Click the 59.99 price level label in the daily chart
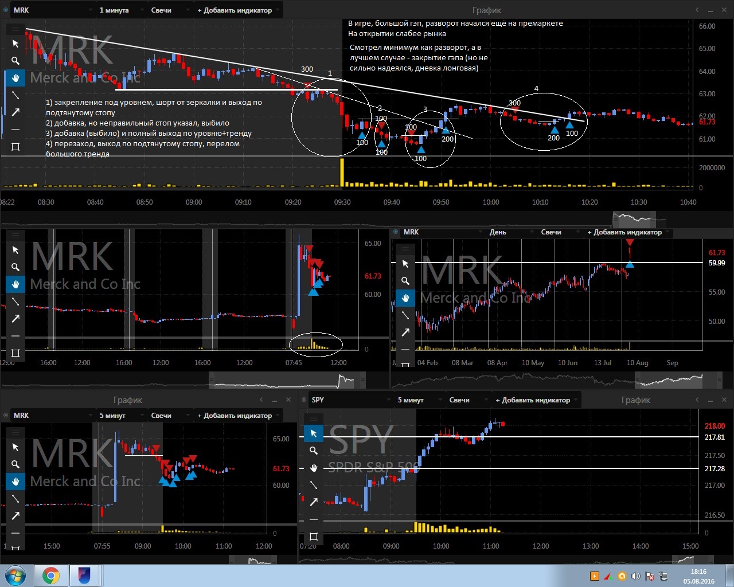Viewport: 734px width, 587px height. 717,263
